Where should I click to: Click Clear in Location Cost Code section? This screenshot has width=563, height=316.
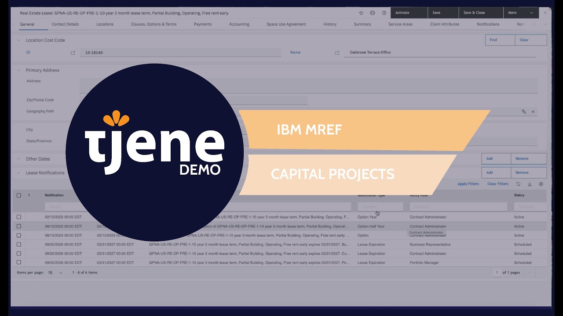click(x=531, y=40)
